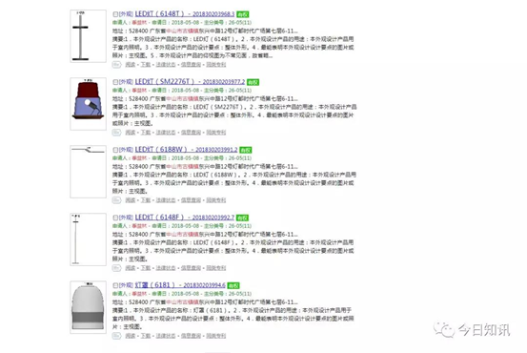Select classification 26-05(11) in 灯罩 6181 row
This screenshot has height=353, width=527.
tap(240, 294)
